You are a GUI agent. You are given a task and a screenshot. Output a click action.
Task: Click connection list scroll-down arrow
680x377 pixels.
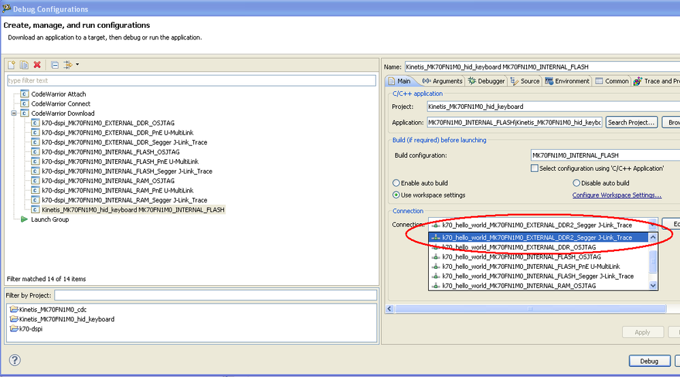tap(653, 286)
